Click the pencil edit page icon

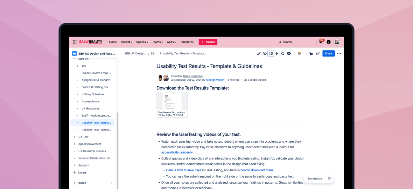[259, 53]
